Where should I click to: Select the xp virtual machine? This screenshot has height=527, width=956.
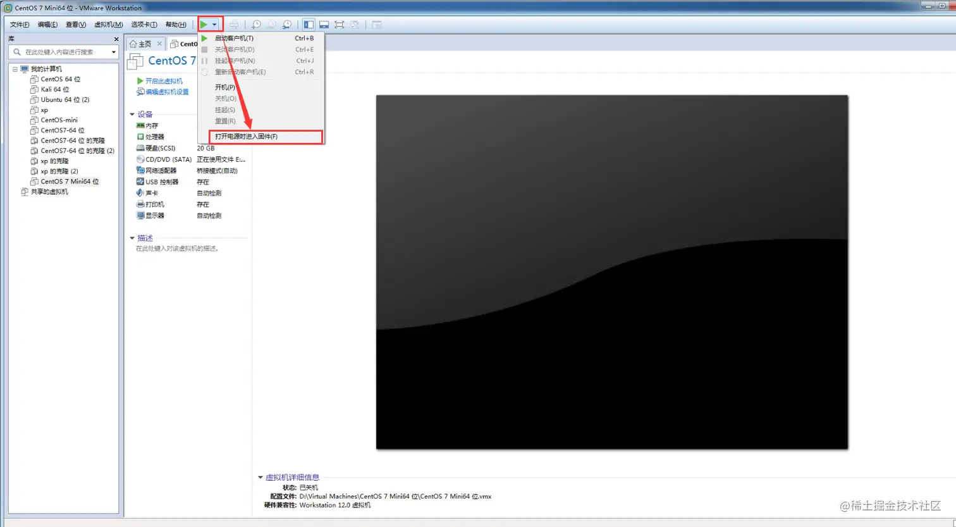pyautogui.click(x=44, y=110)
